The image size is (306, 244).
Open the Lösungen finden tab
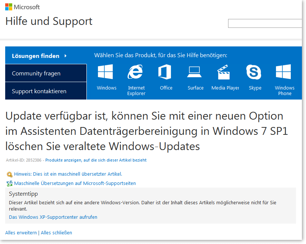click(36, 56)
